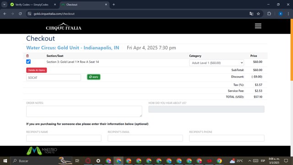
Task: Click the Maestro Tickets footer logo
Action: pyautogui.click(x=42, y=151)
